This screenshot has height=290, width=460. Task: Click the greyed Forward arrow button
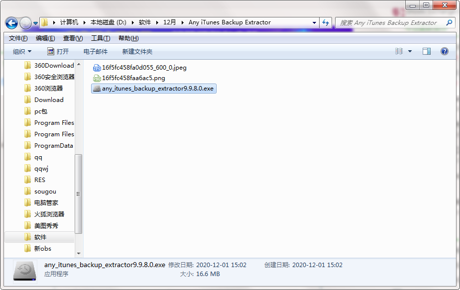pyautogui.click(x=25, y=23)
